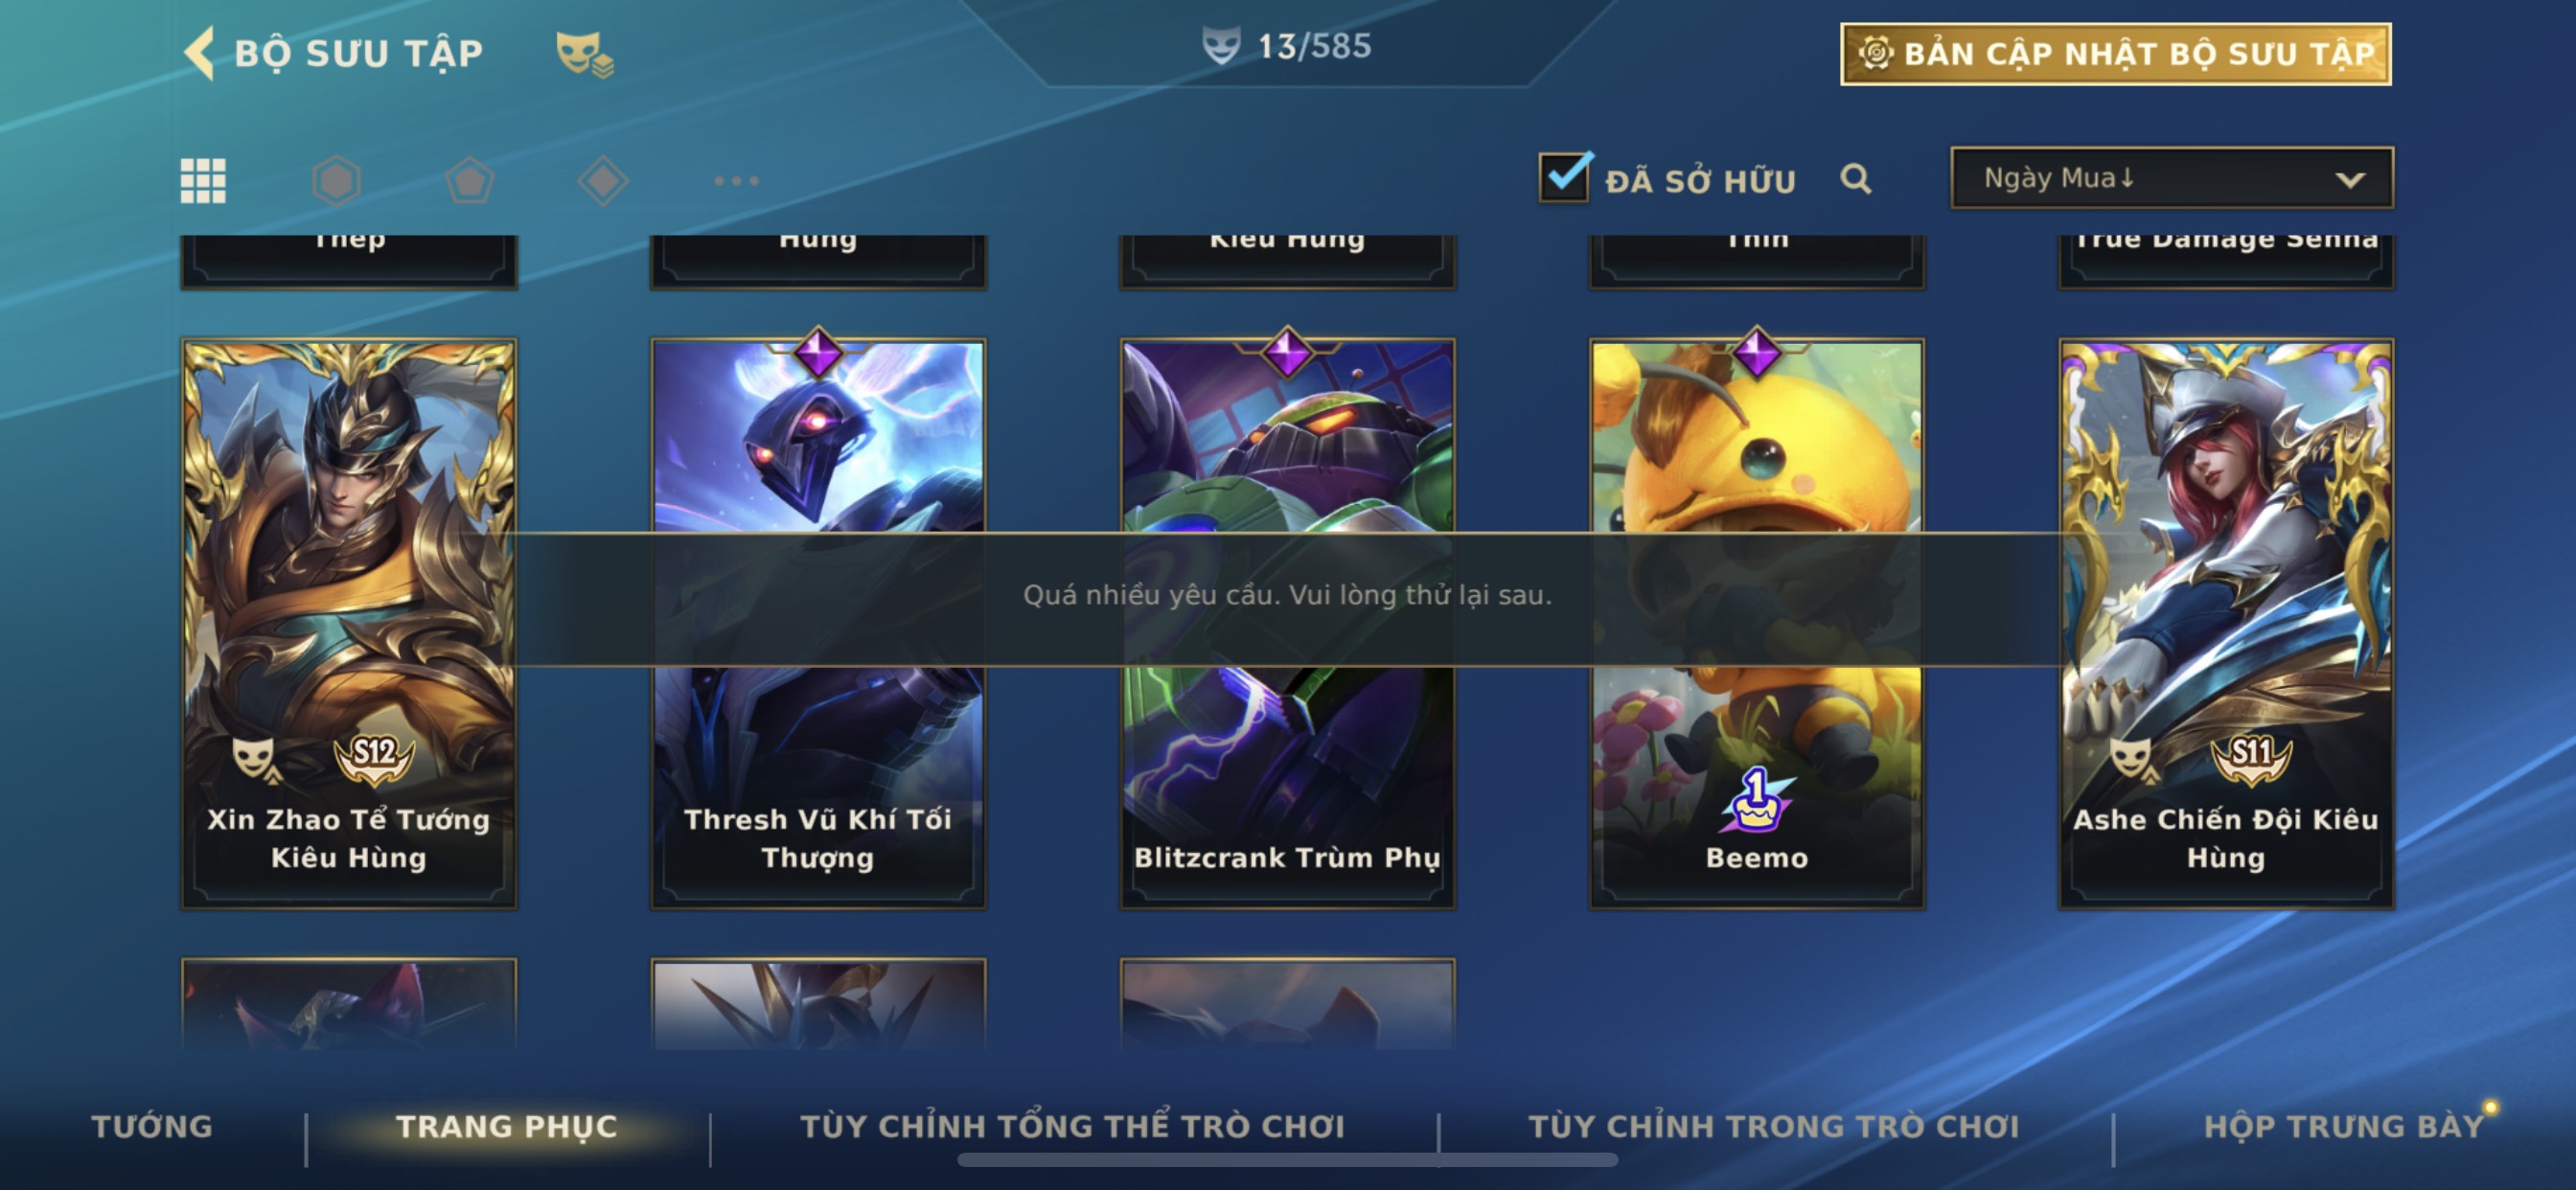Image resolution: width=2576 pixels, height=1190 pixels.
Task: Switch to Tùy Chỉnh Trong Trò Chơi tab
Action: tap(1774, 1126)
